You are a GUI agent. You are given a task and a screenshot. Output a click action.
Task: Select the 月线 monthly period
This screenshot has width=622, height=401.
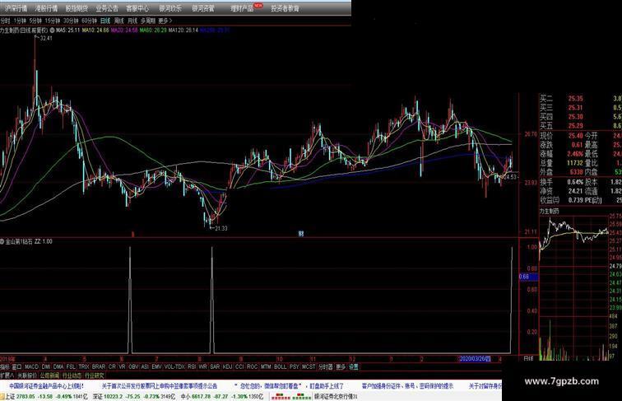[x=132, y=21]
